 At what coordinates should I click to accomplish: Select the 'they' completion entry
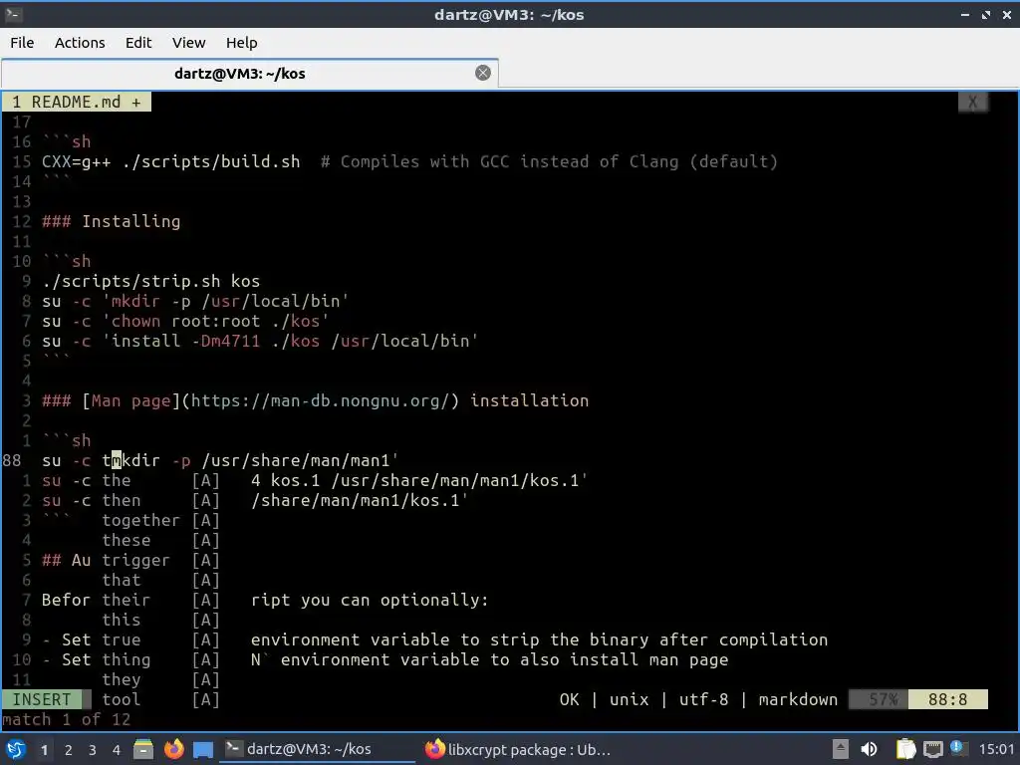pos(161,679)
